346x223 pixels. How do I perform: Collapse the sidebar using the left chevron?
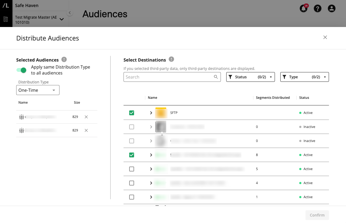click(69, 12)
